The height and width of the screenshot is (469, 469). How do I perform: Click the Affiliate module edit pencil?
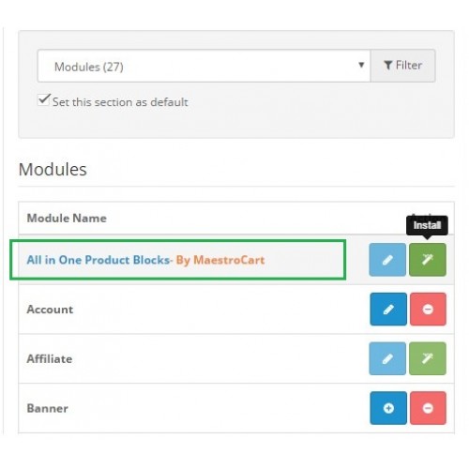(387, 358)
